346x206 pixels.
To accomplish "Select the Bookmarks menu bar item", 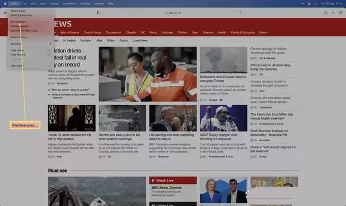I will [x=69, y=4].
